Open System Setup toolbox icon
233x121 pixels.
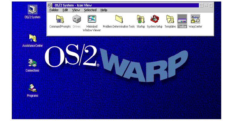[x=155, y=19]
